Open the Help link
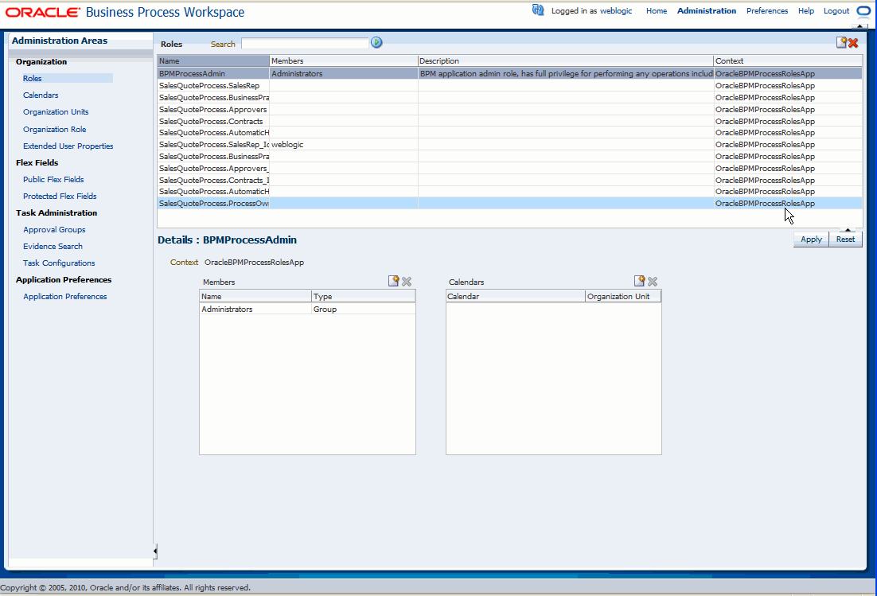 click(806, 10)
